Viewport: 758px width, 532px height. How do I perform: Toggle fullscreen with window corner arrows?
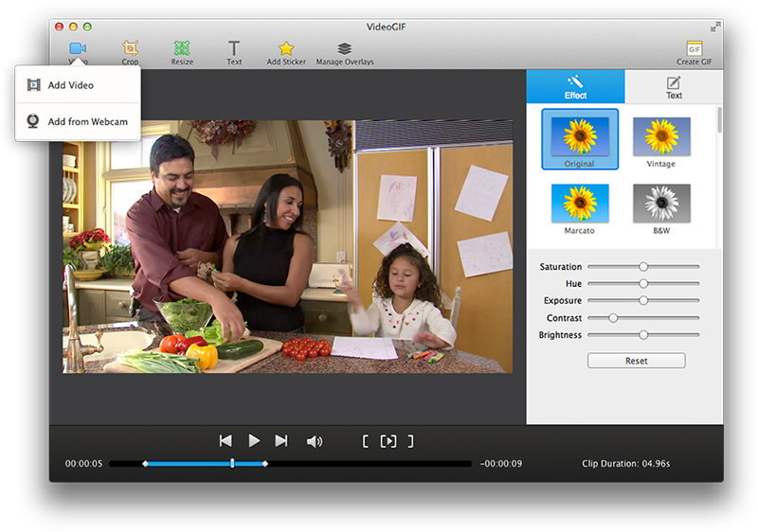pyautogui.click(x=714, y=27)
